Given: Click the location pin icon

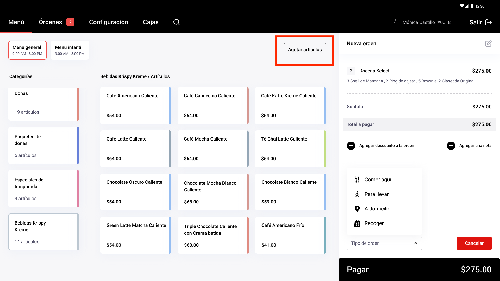Looking at the screenshot, I should click(x=357, y=209).
